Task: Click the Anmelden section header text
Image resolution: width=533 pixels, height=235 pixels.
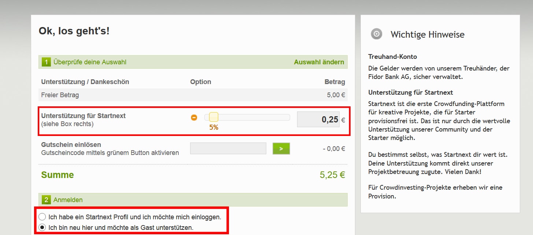Action: coord(68,200)
